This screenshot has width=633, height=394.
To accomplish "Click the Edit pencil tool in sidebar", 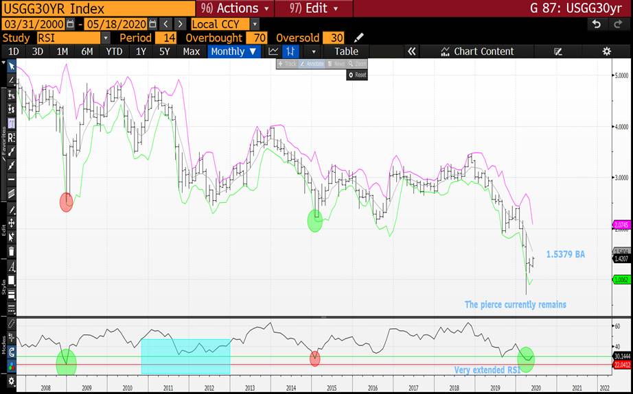I will (11, 210).
